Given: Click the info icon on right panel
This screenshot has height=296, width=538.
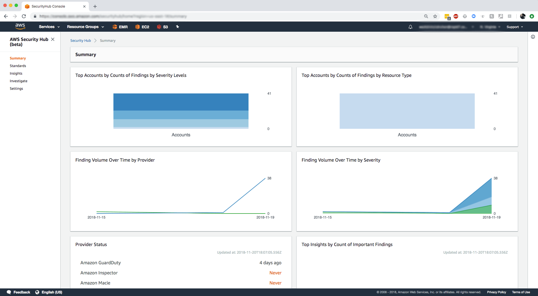Looking at the screenshot, I should tap(533, 37).
